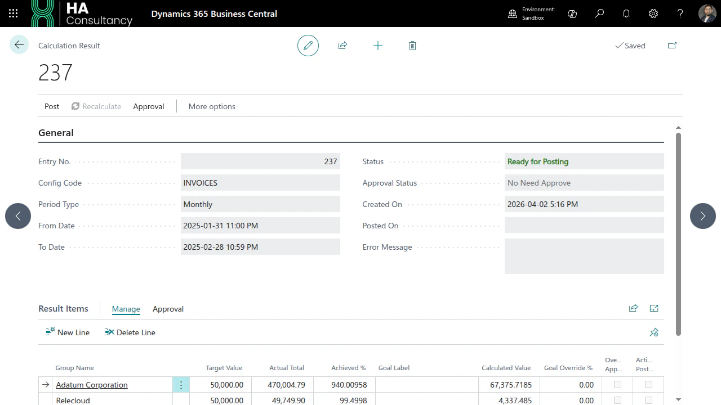The height and width of the screenshot is (405, 721).
Task: Go back using the back arrow
Action: (19, 45)
